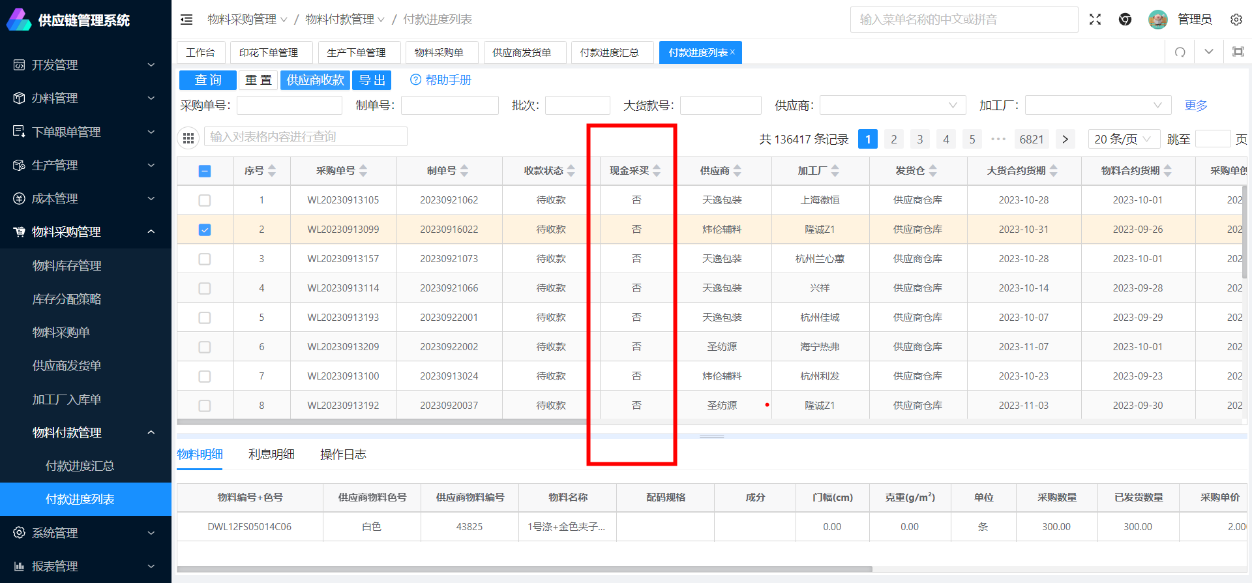This screenshot has width=1252, height=583.
Task: Click the 采购单号 search input field
Action: 289,106
